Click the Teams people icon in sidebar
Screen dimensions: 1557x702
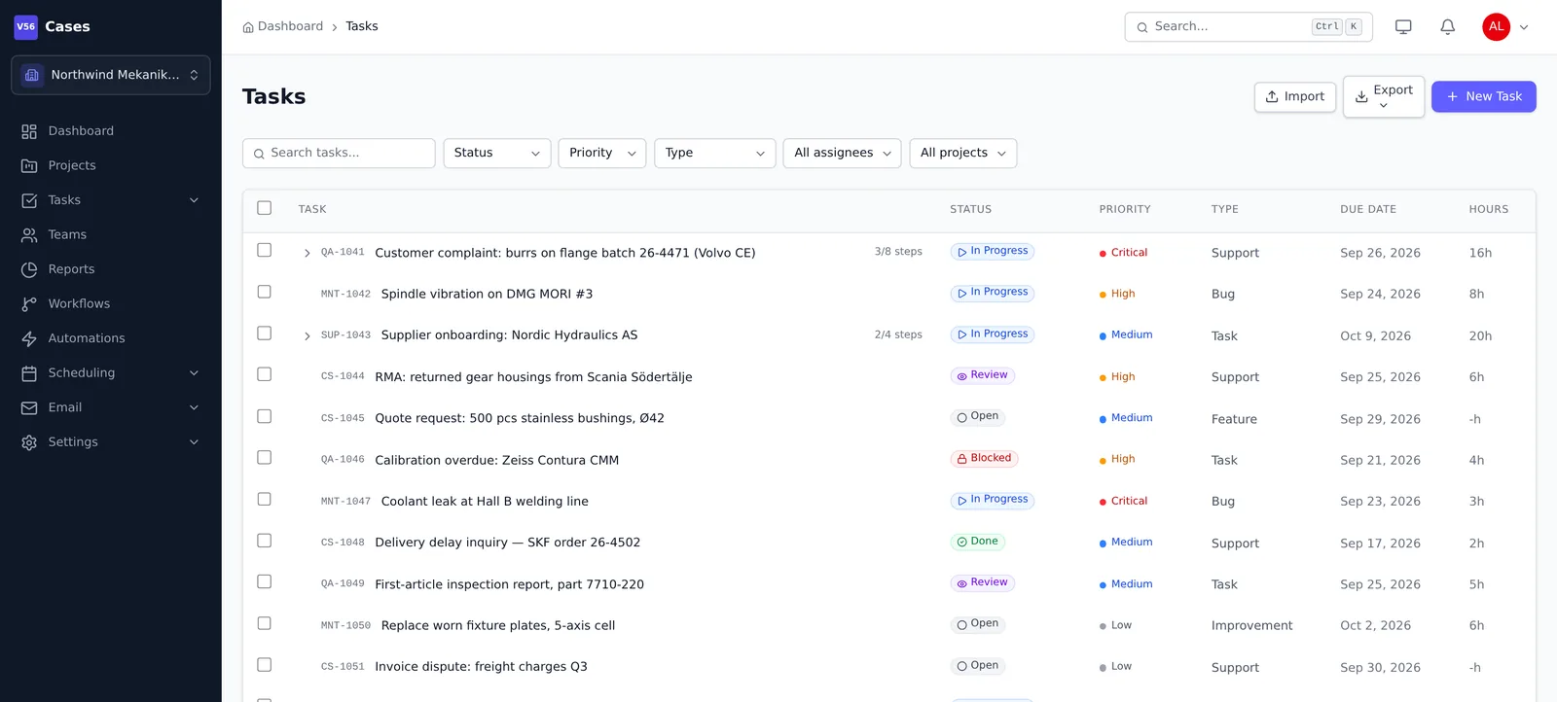coord(29,235)
